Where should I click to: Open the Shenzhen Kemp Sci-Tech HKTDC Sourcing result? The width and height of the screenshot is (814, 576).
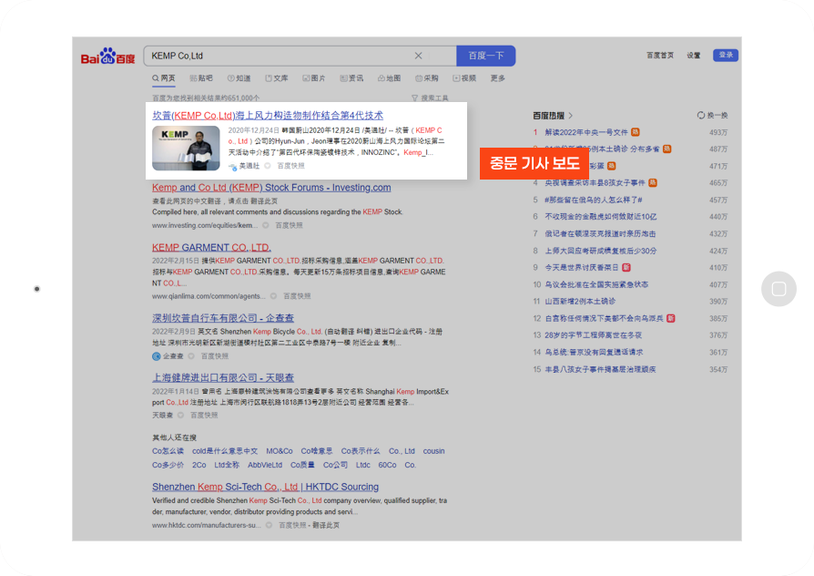(265, 487)
